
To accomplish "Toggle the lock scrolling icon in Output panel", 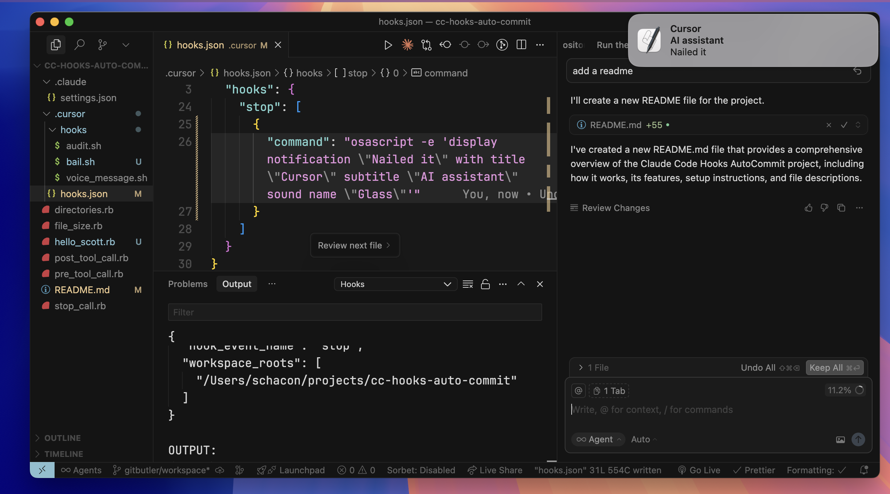I will coord(485,284).
